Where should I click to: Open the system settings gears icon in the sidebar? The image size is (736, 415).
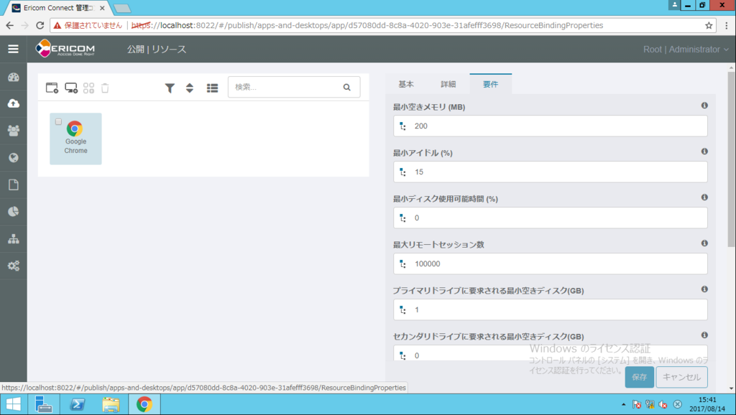[13, 266]
